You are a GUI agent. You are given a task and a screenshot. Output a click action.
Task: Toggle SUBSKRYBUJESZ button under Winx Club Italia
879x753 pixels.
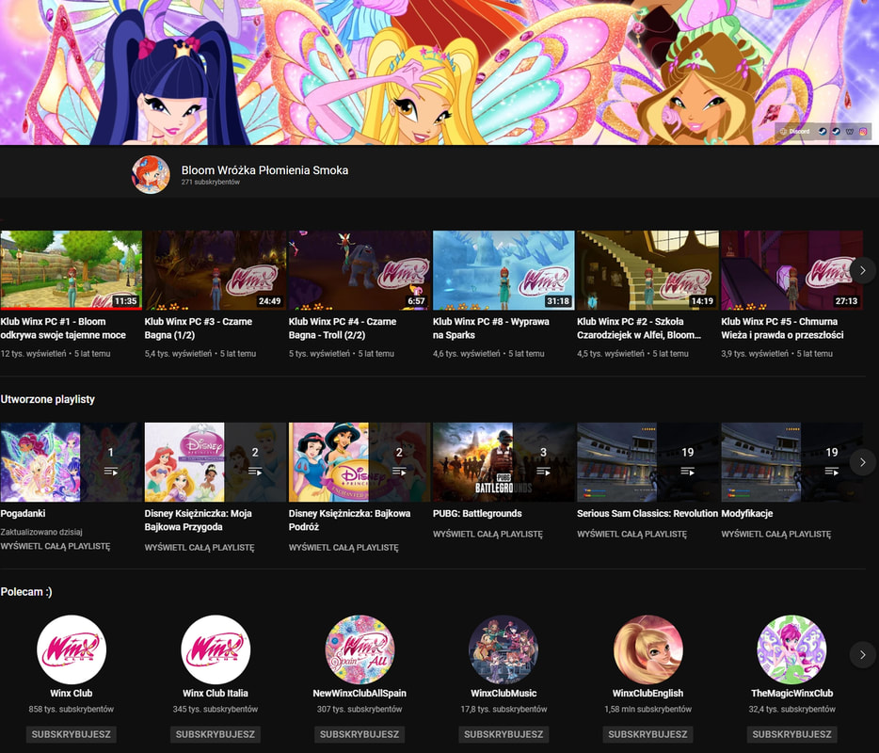pos(216,734)
